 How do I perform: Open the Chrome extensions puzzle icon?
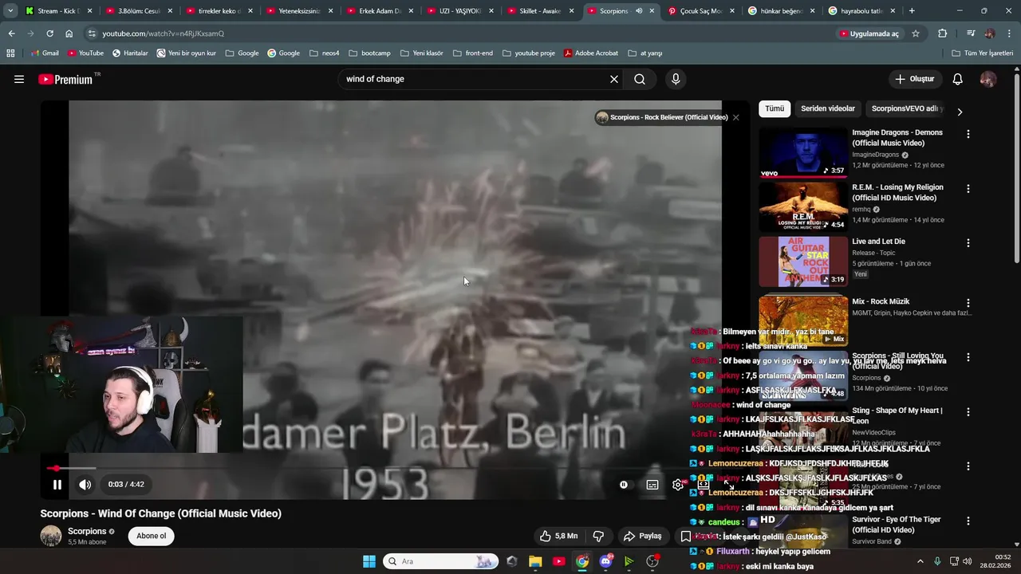942,33
